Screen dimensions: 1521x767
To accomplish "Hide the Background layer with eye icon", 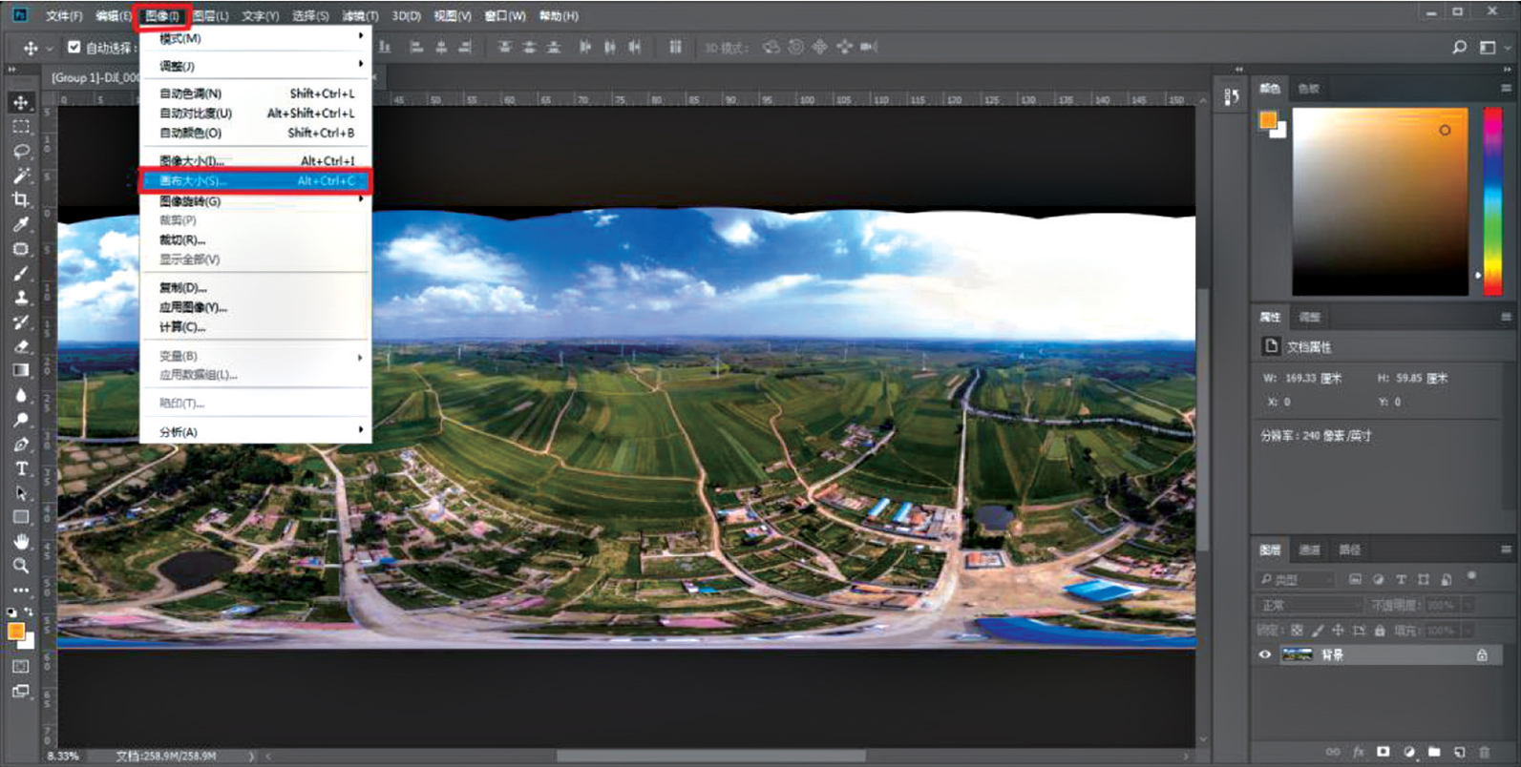I will point(1265,654).
